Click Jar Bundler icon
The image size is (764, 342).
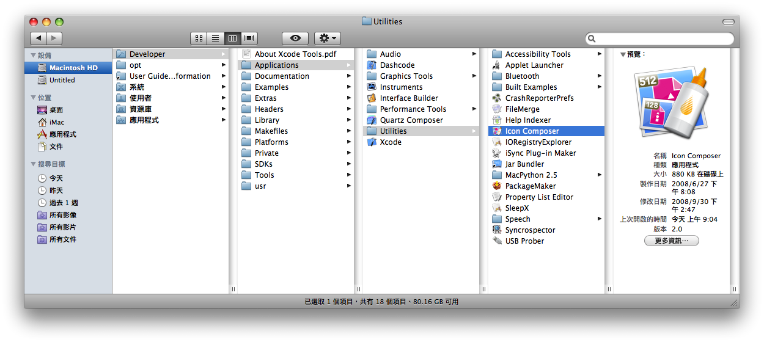(x=497, y=164)
